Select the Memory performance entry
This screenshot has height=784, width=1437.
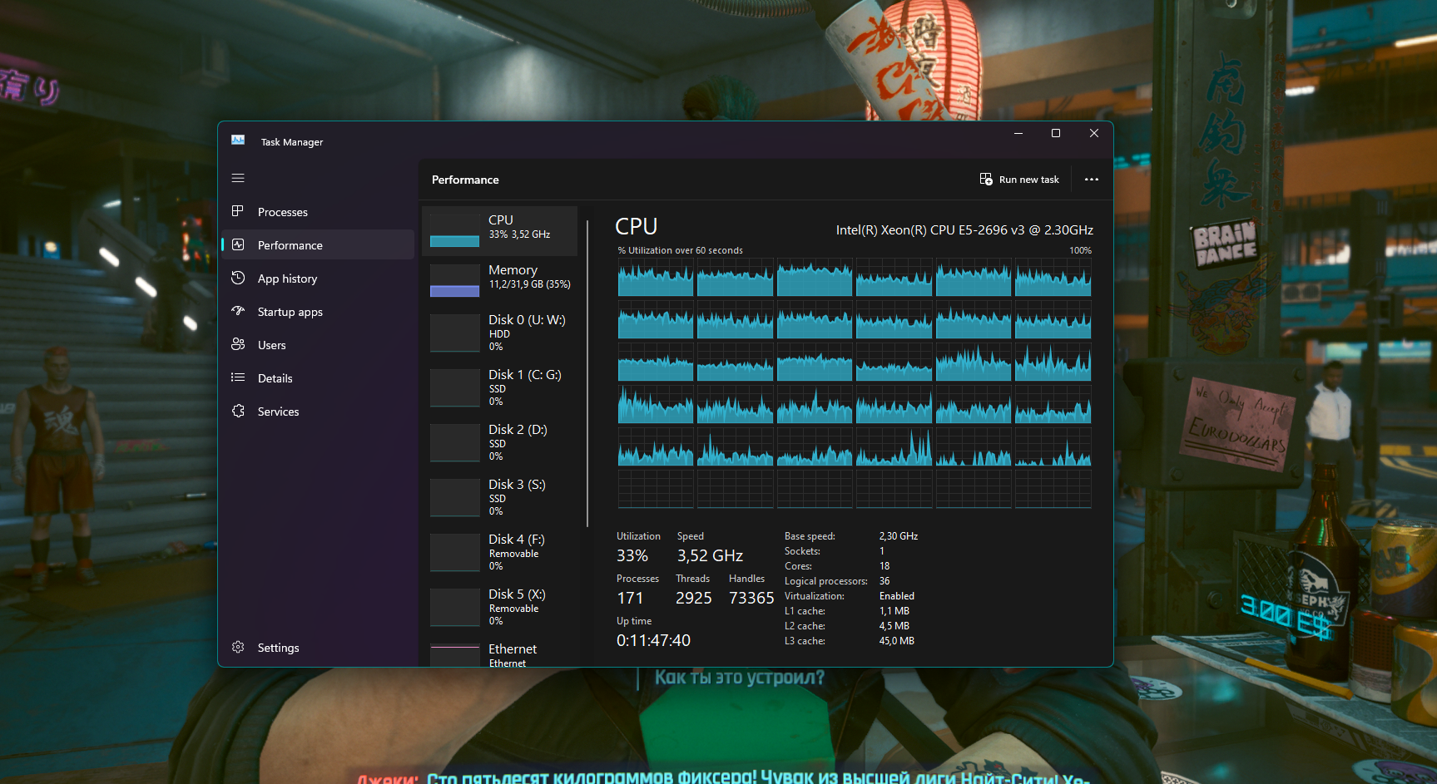(500, 280)
